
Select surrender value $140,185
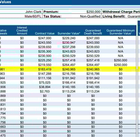(x=69, y=87)
